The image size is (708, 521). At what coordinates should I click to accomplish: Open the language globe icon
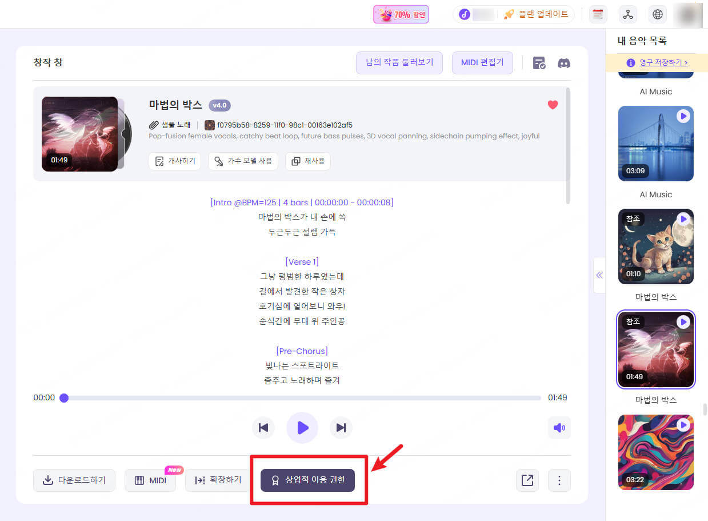(658, 14)
